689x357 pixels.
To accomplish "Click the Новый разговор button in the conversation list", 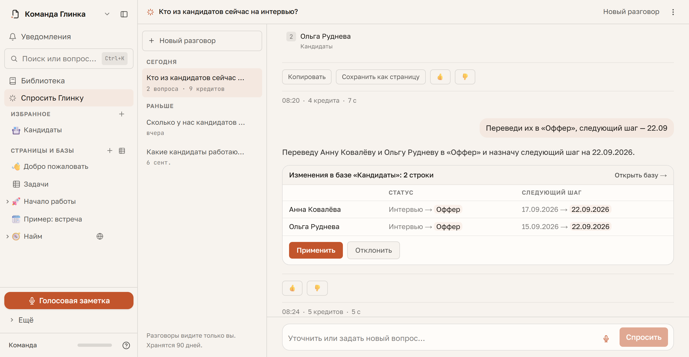I will (202, 41).
